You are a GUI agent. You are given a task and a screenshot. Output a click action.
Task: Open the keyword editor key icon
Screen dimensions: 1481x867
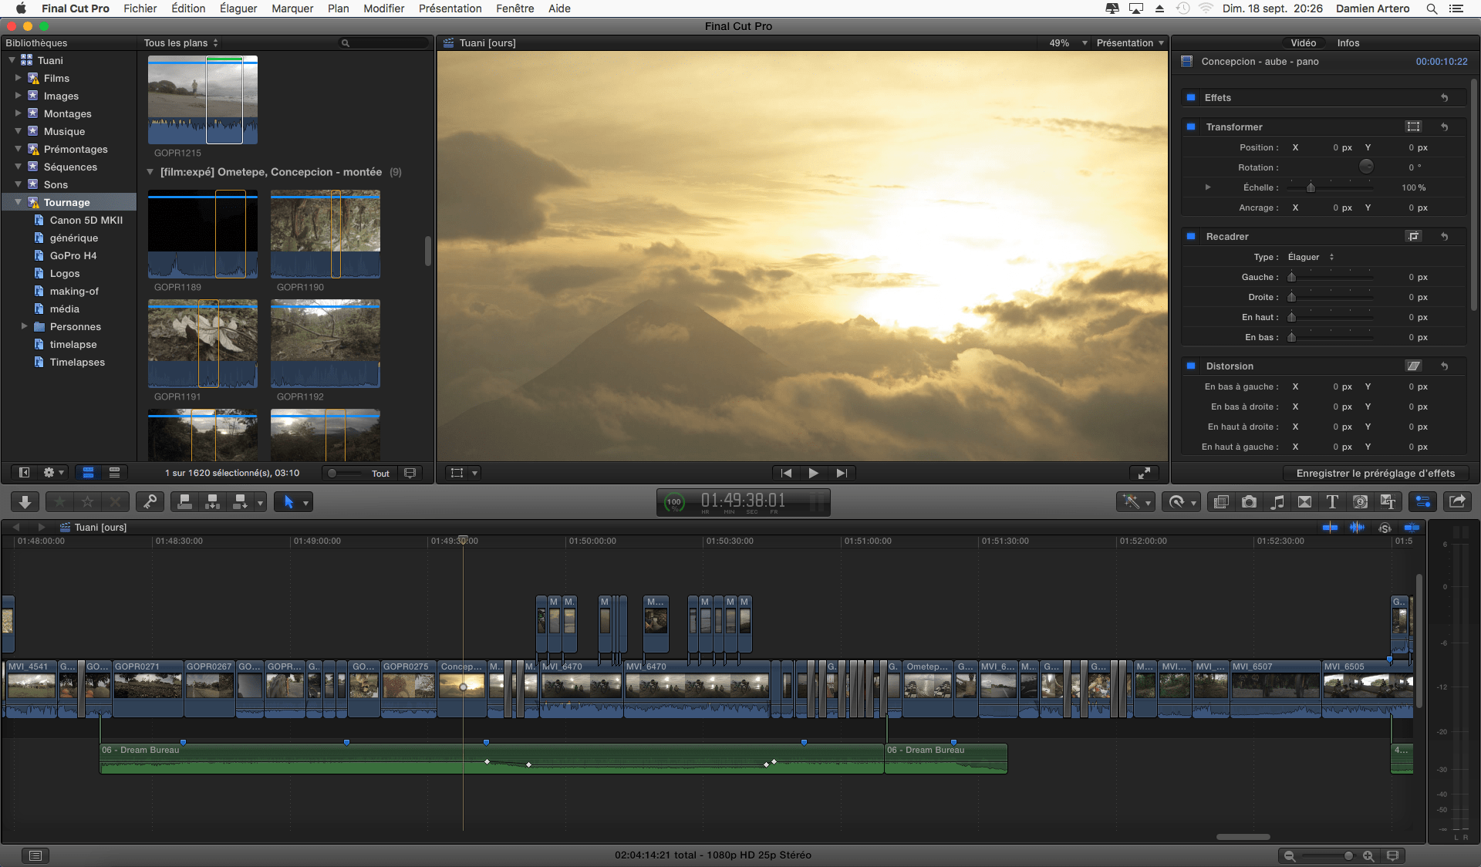150,502
